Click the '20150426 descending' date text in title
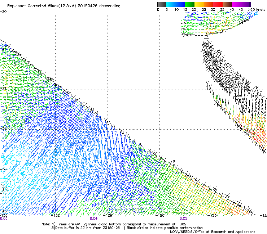The width and height of the screenshot is (267, 234). [x=99, y=6]
